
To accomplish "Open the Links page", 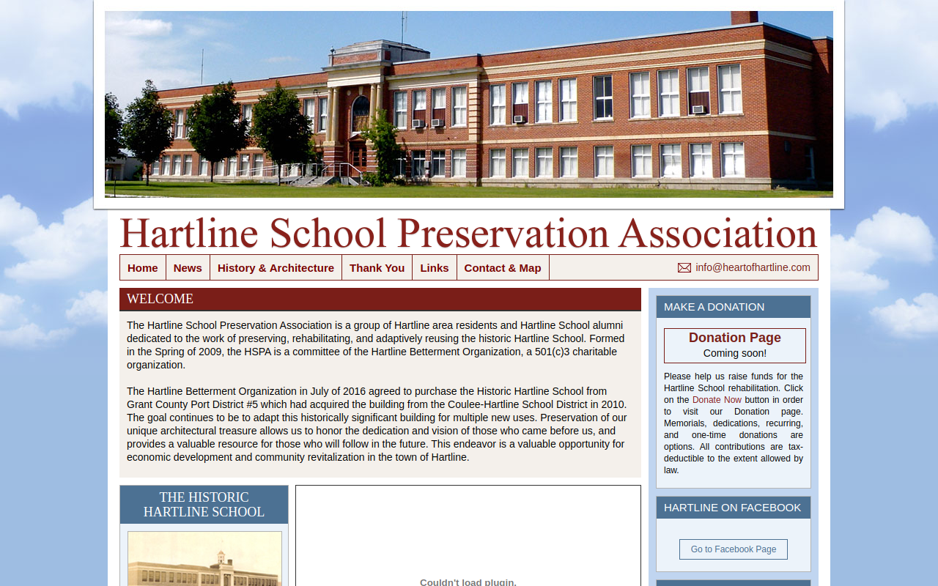I will 435,267.
